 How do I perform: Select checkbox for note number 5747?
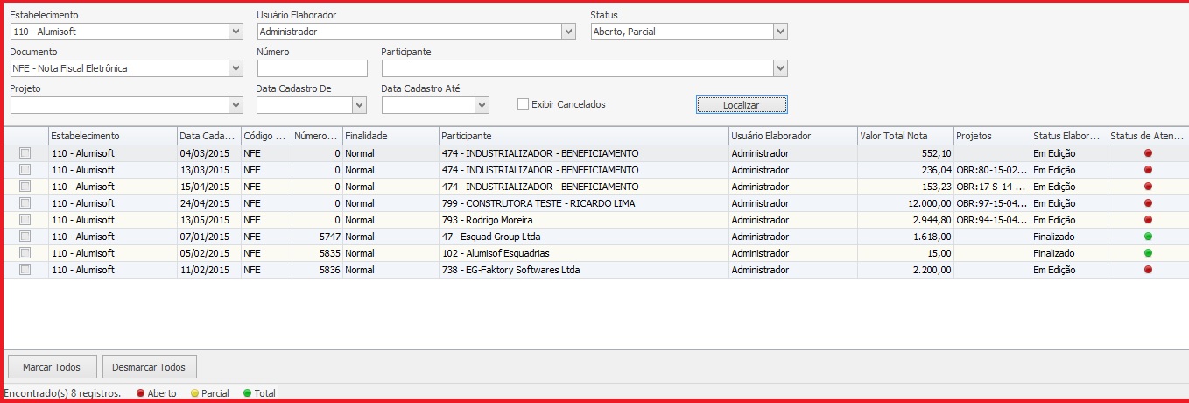(x=25, y=237)
